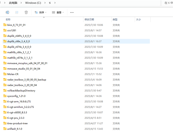The height and width of the screenshot is (132, 173).
Task: Expand chevron after 此电脑 breadcrumb
Action: tap(21, 3)
